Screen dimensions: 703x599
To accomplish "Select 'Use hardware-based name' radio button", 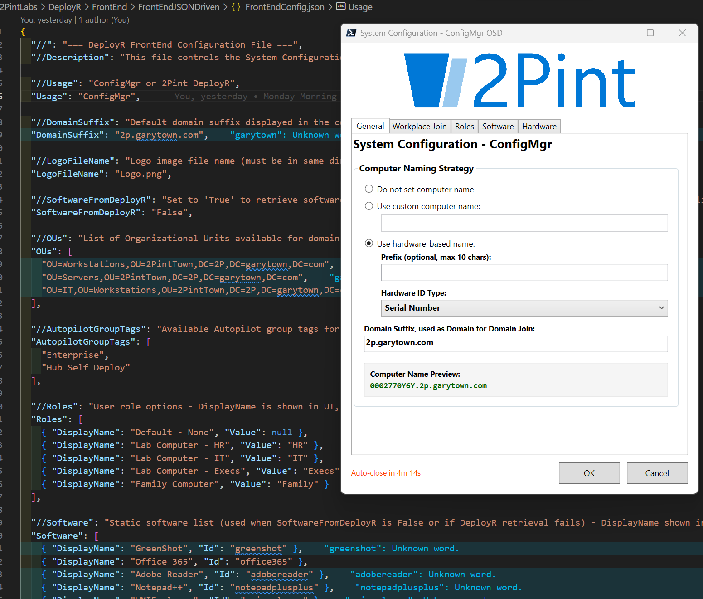I will click(x=369, y=243).
